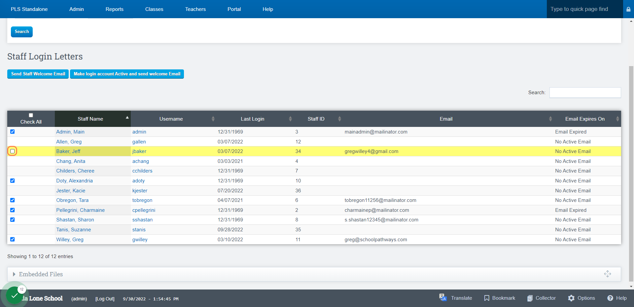Viewport: 634px width, 307px height.
Task: Uncheck the Doty, Alexandria row checkbox
Action: pos(13,181)
